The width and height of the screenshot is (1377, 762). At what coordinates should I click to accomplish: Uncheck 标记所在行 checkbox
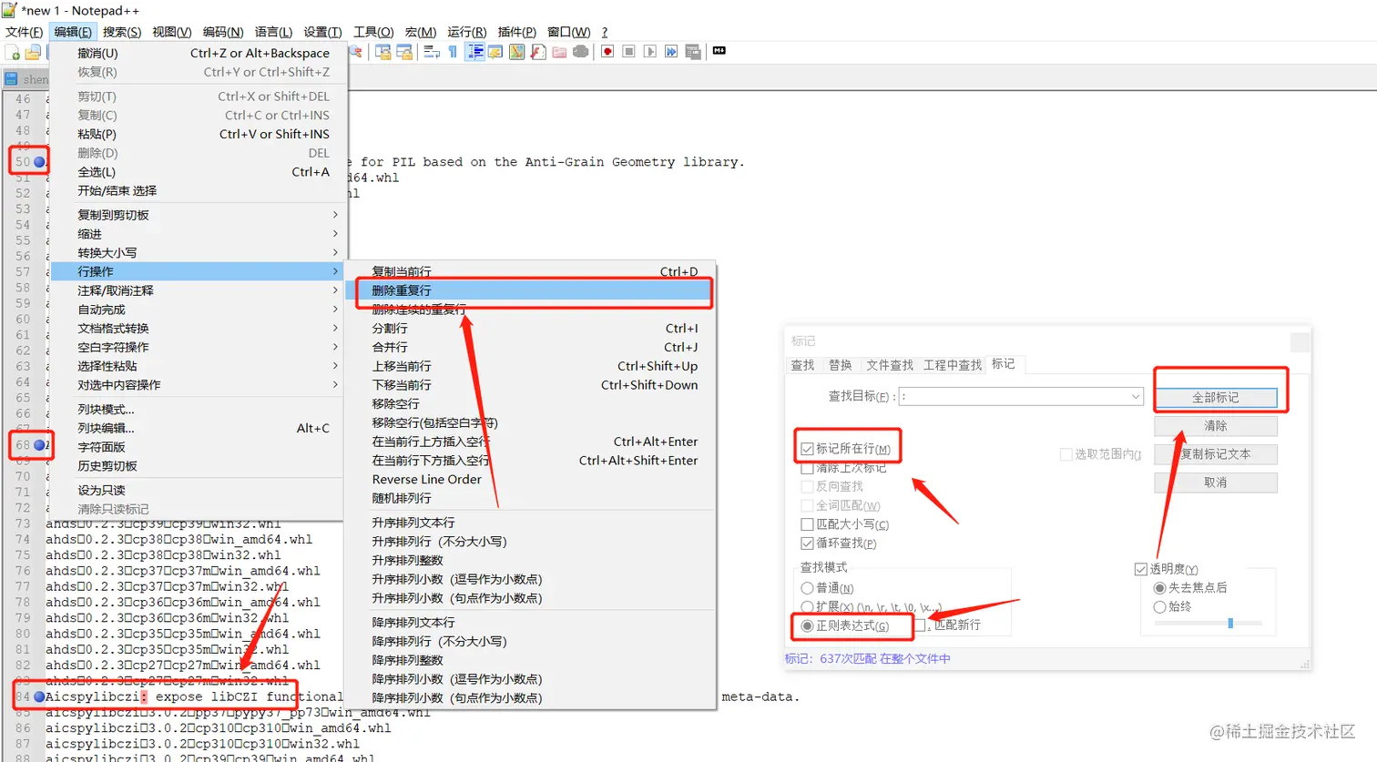click(807, 449)
